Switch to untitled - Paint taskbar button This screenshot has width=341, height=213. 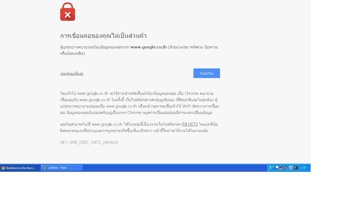62,168
